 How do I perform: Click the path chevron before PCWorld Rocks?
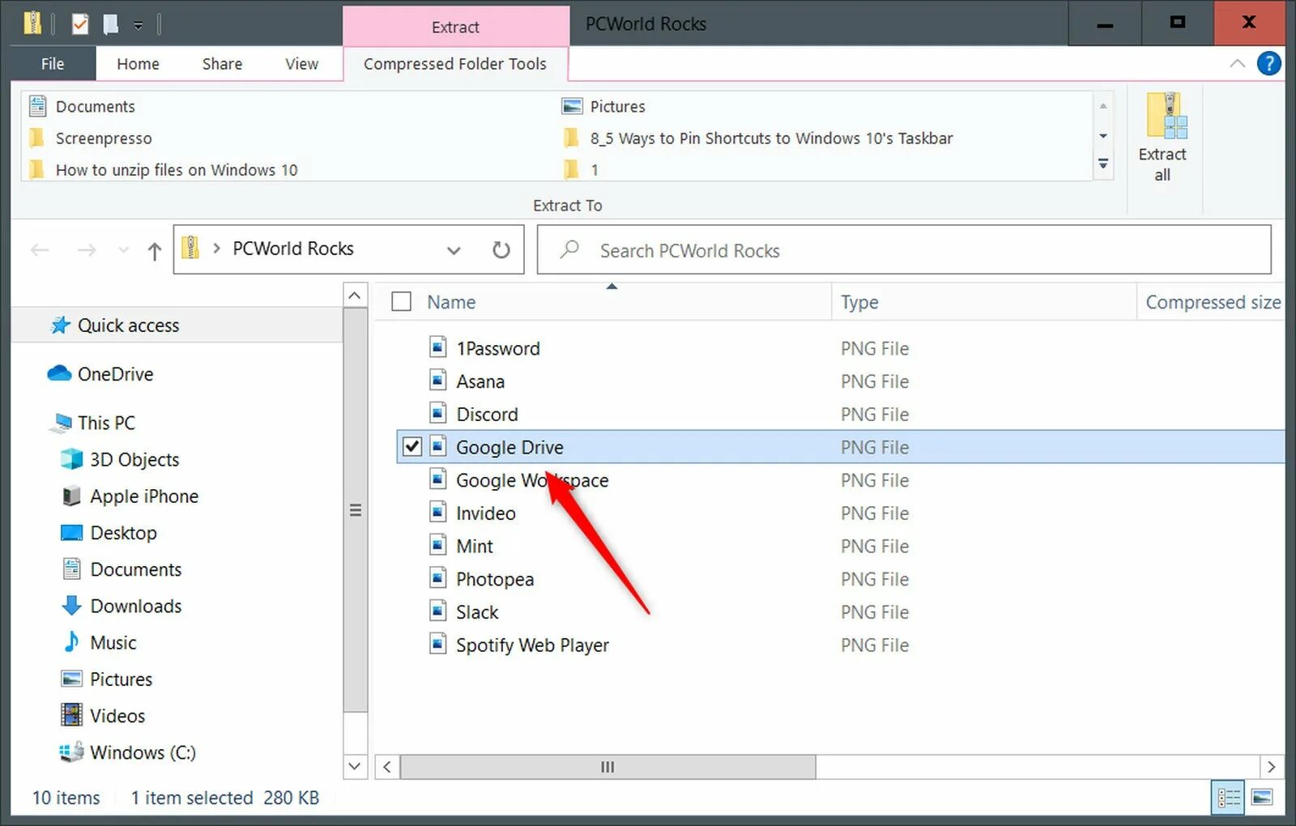coord(216,249)
